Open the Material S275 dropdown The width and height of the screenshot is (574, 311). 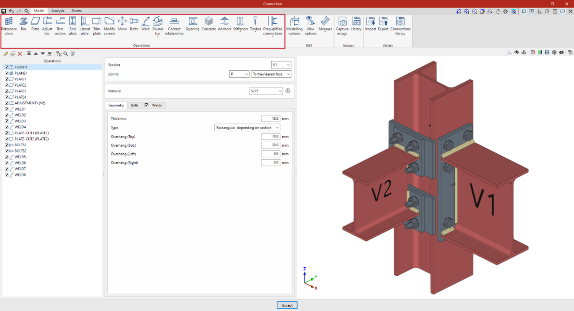[x=266, y=91]
